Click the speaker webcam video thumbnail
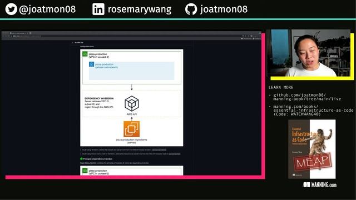The image size is (356, 200). [309, 53]
